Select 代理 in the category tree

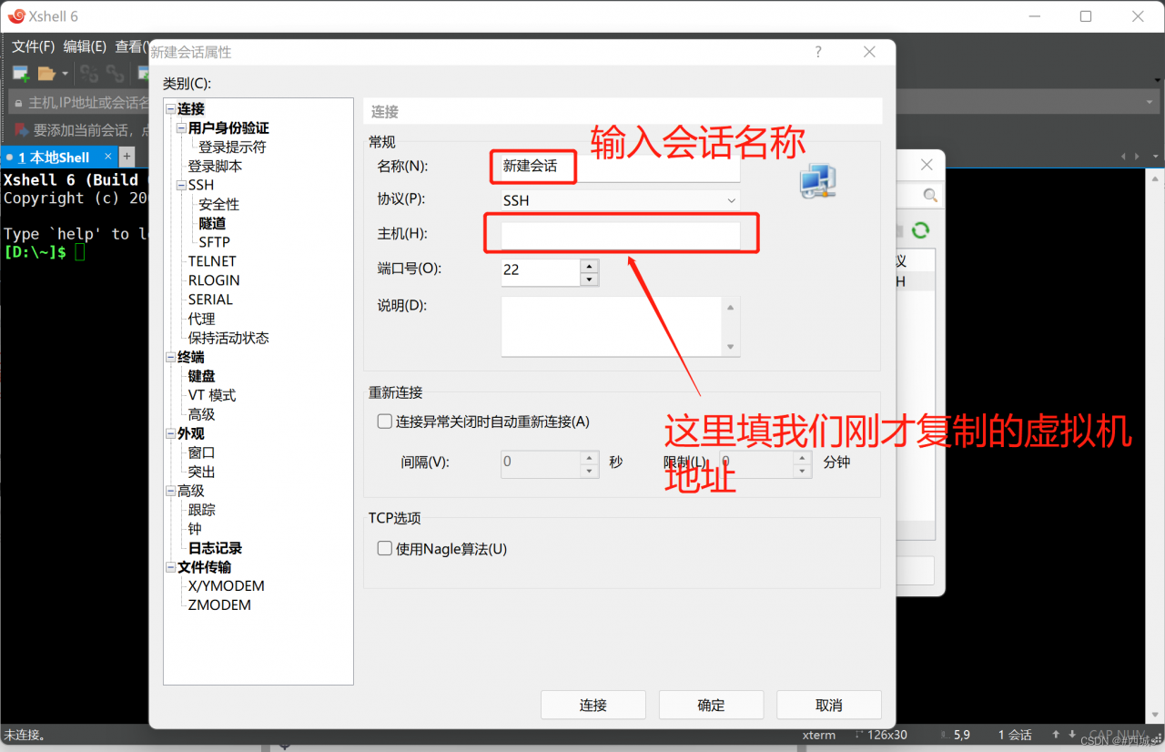pyautogui.click(x=201, y=319)
